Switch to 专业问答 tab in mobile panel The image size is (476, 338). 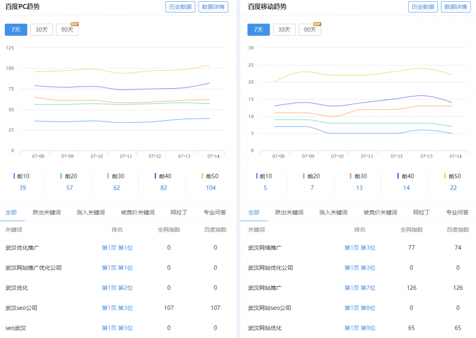[x=457, y=212]
